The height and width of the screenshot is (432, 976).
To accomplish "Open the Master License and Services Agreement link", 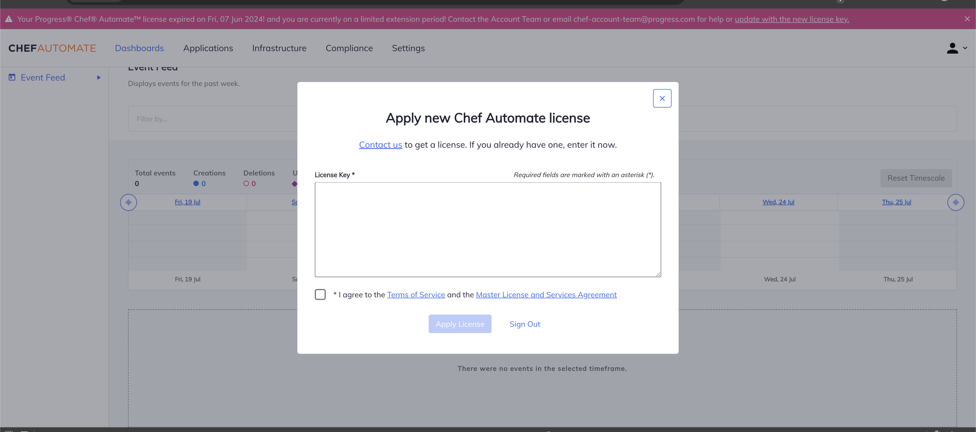I will (546, 294).
